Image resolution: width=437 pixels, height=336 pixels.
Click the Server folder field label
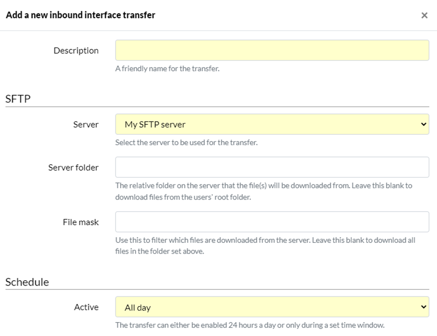(73, 168)
